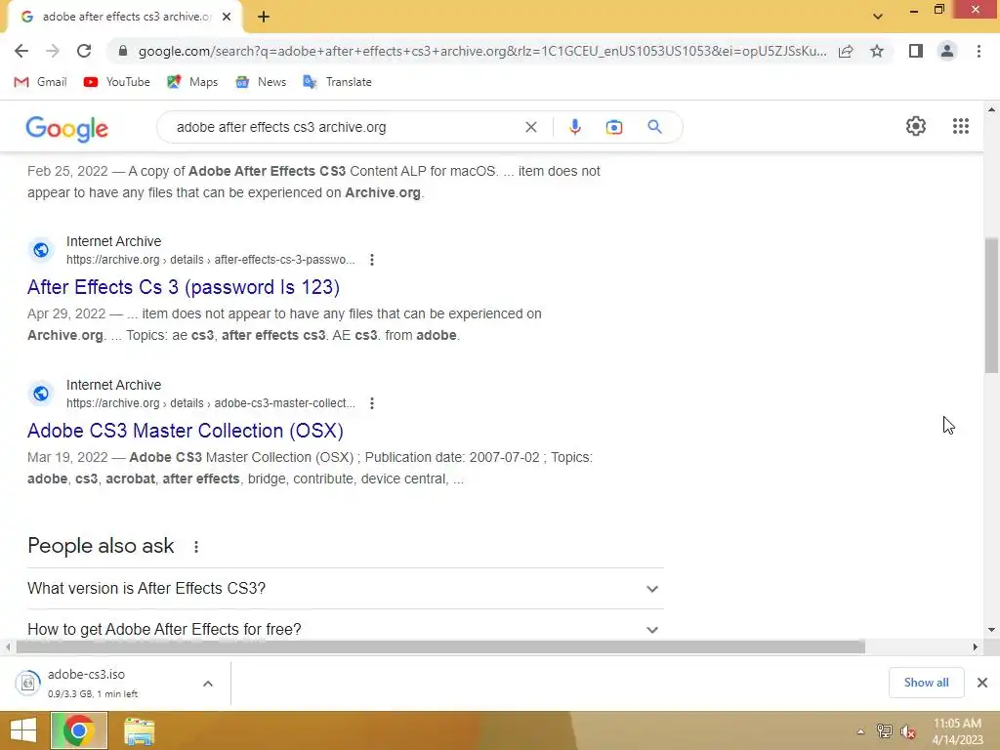Open the Chrome profile avatar menu
Screen dimensions: 1000x750
947,51
